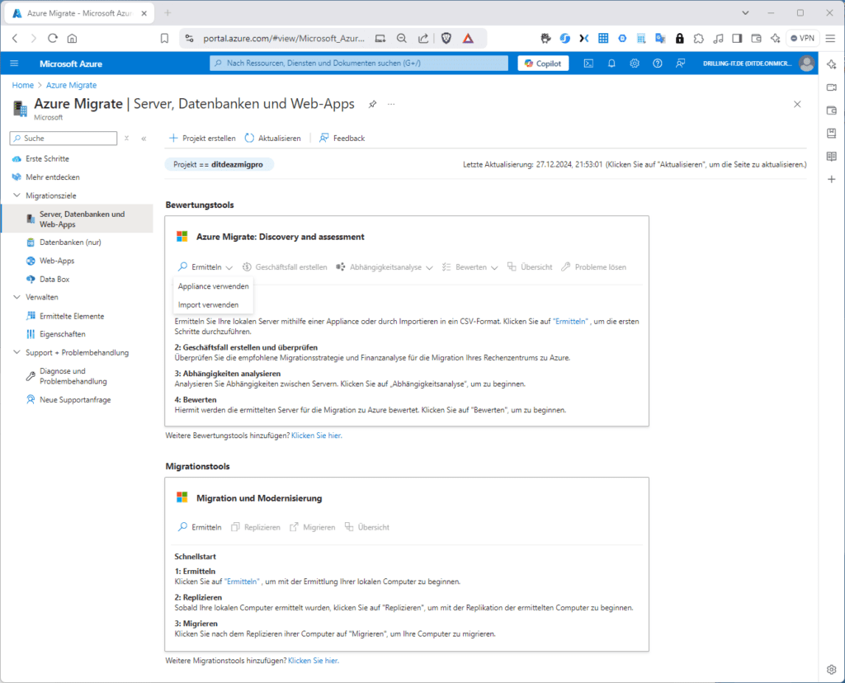Bookmark this page in the browser
This screenshot has height=683, width=845.
click(x=164, y=38)
